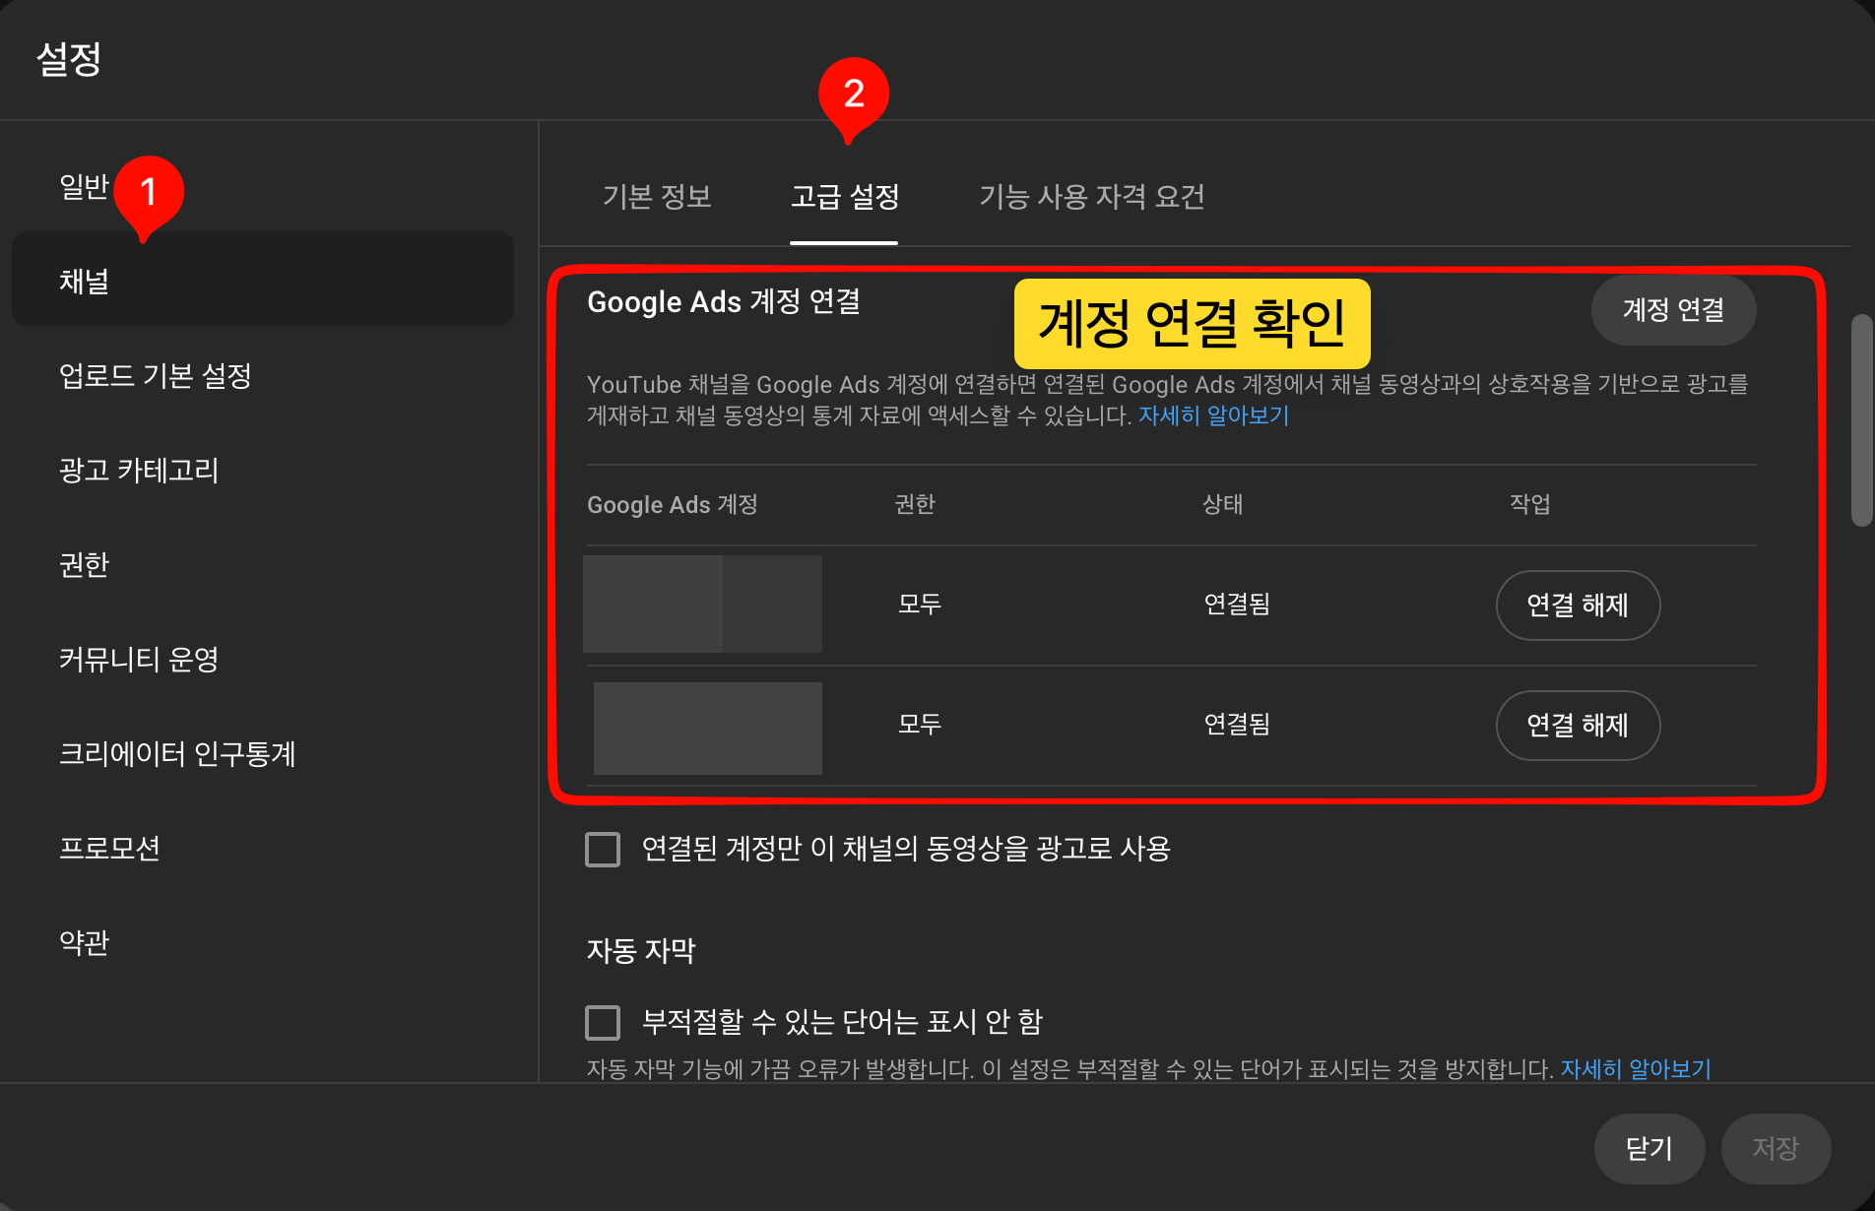Click the 'Google Ads 계정 연결' heading

[x=724, y=301]
